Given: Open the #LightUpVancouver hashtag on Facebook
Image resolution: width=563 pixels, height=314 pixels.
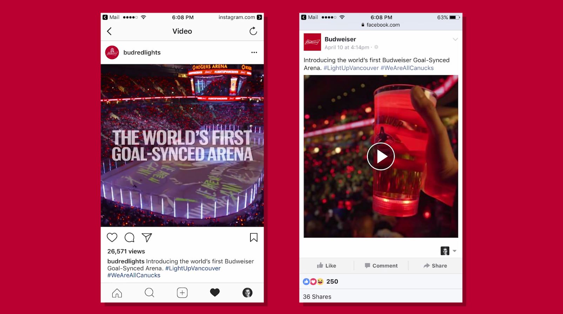Looking at the screenshot, I should click(351, 68).
